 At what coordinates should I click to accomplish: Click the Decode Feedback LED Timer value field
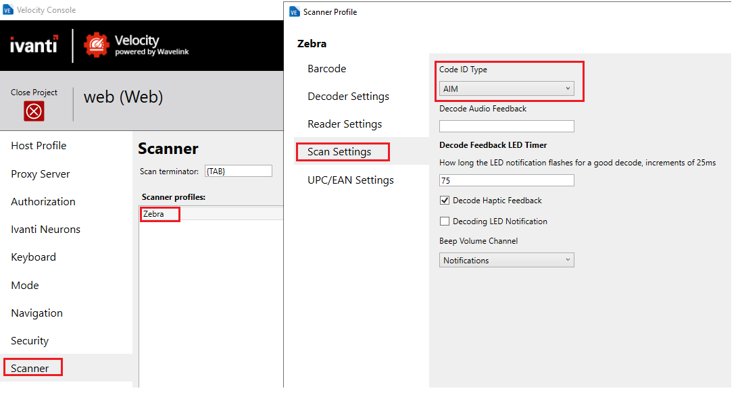(x=505, y=180)
